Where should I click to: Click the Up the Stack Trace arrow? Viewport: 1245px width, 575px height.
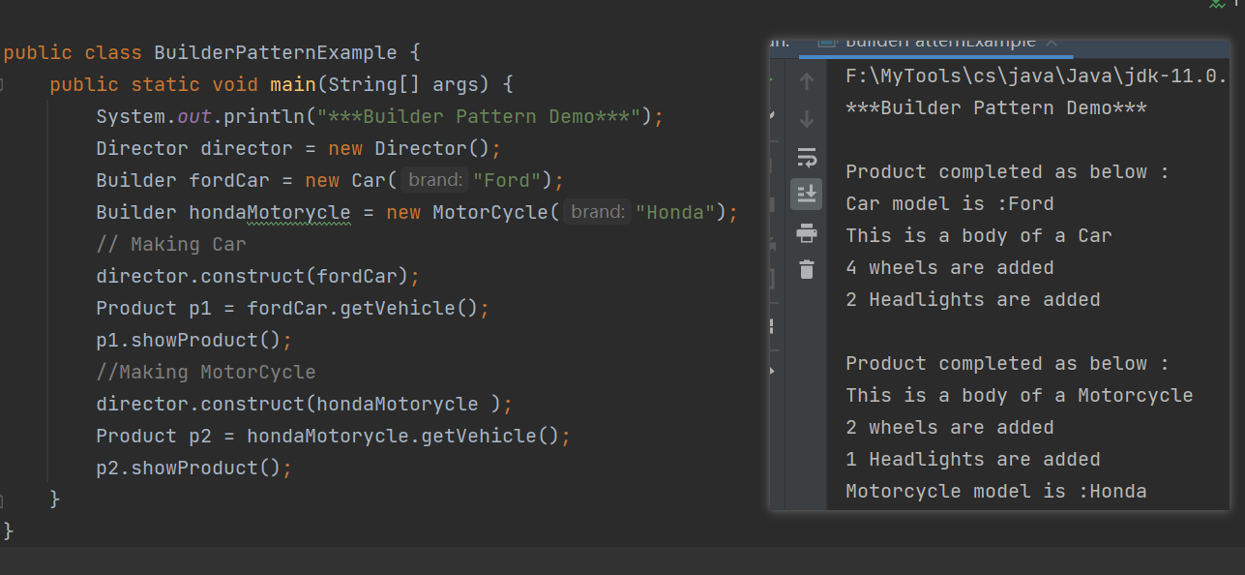(807, 82)
